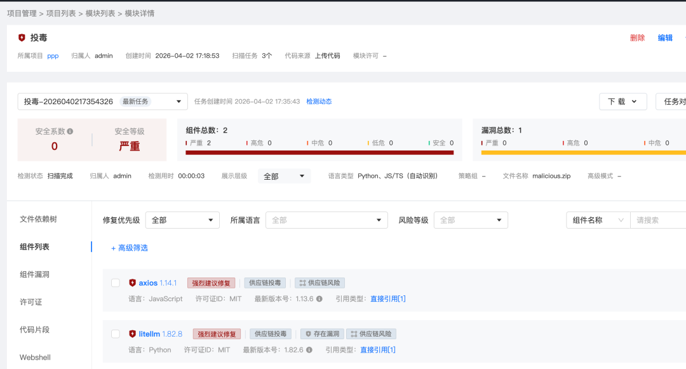Click the 删除 button to delete the module

coord(637,37)
